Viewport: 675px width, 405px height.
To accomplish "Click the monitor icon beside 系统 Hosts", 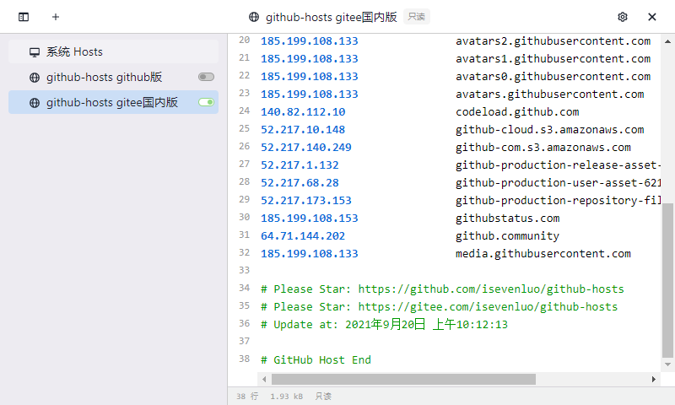I will (x=35, y=52).
